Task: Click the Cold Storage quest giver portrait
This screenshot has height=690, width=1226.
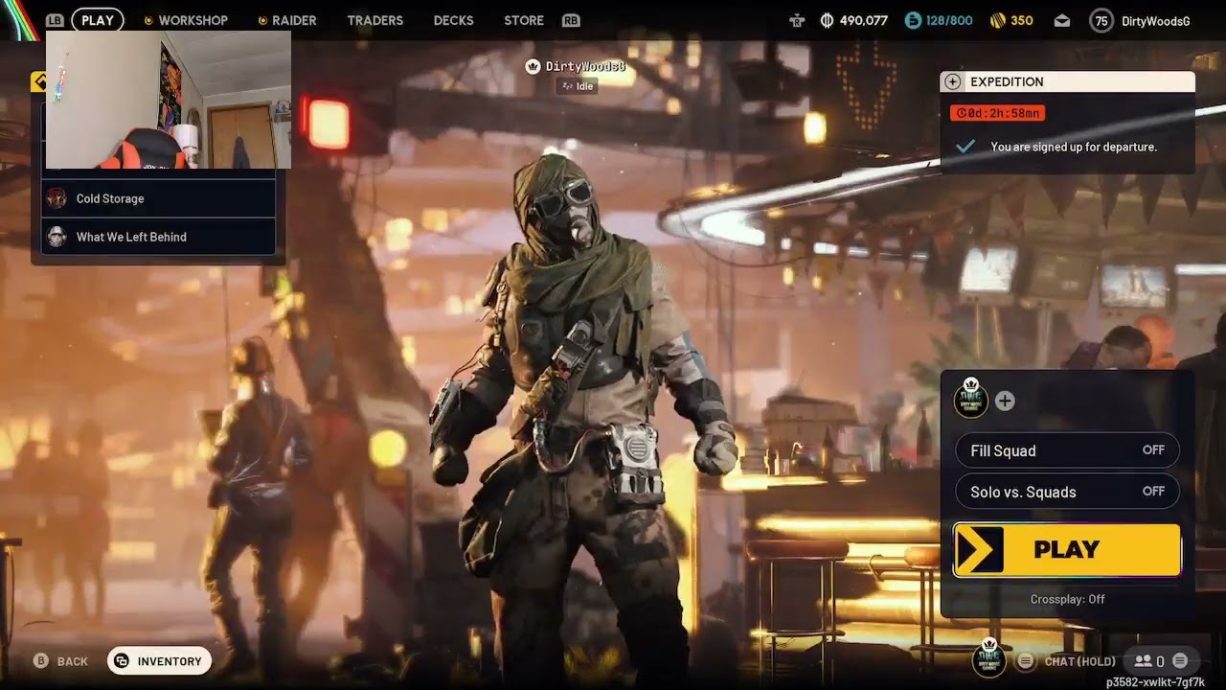Action: 57,198
